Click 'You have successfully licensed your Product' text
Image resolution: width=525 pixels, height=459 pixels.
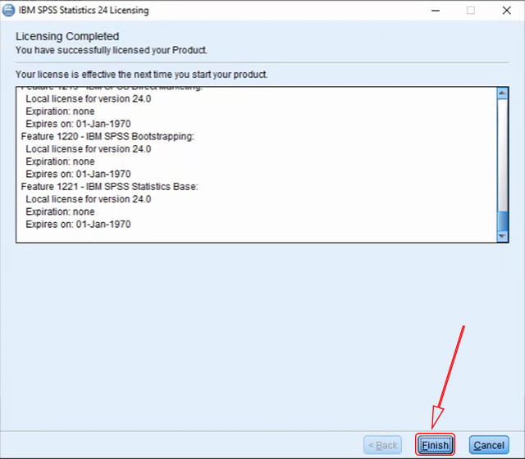click(112, 50)
